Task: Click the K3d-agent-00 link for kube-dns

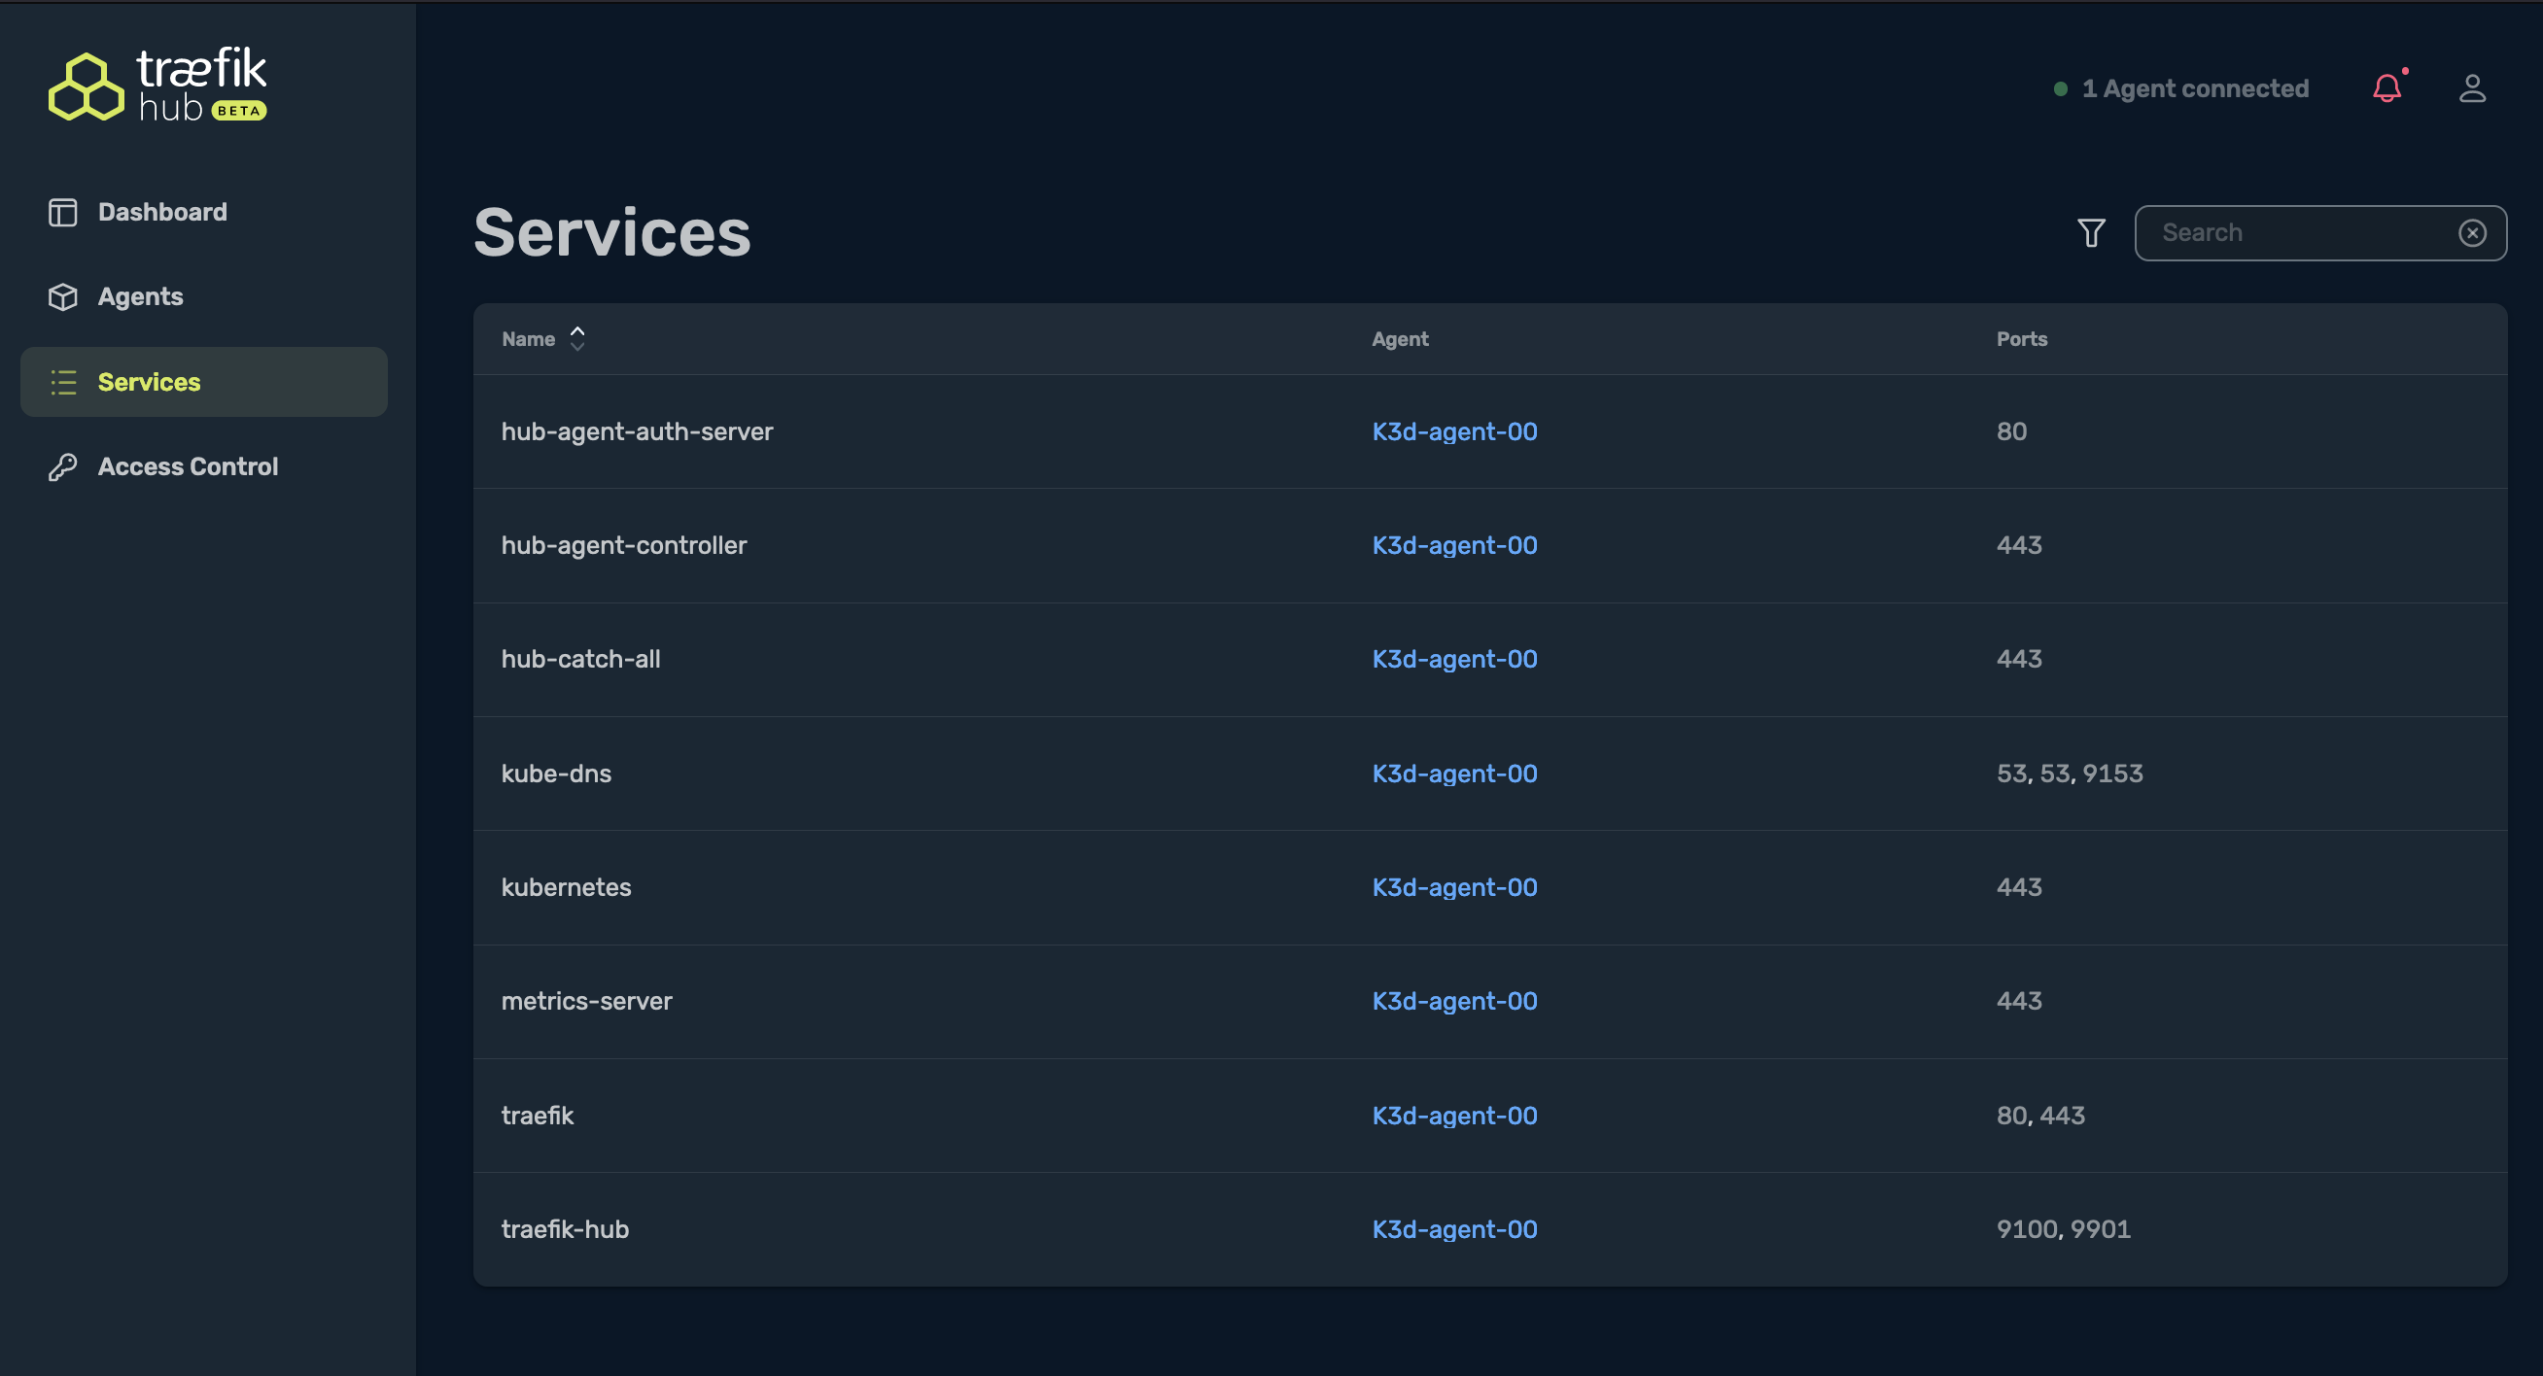Action: pyautogui.click(x=1453, y=773)
